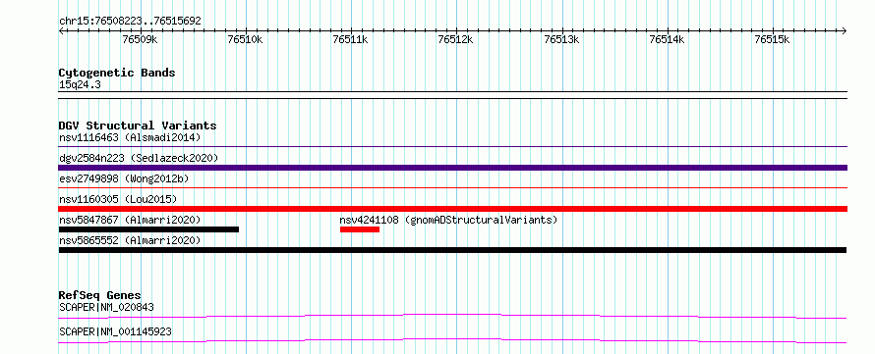Image resolution: width=875 pixels, height=354 pixels.
Task: Click the thick red nsv1160305 bar
Action: coord(452,209)
